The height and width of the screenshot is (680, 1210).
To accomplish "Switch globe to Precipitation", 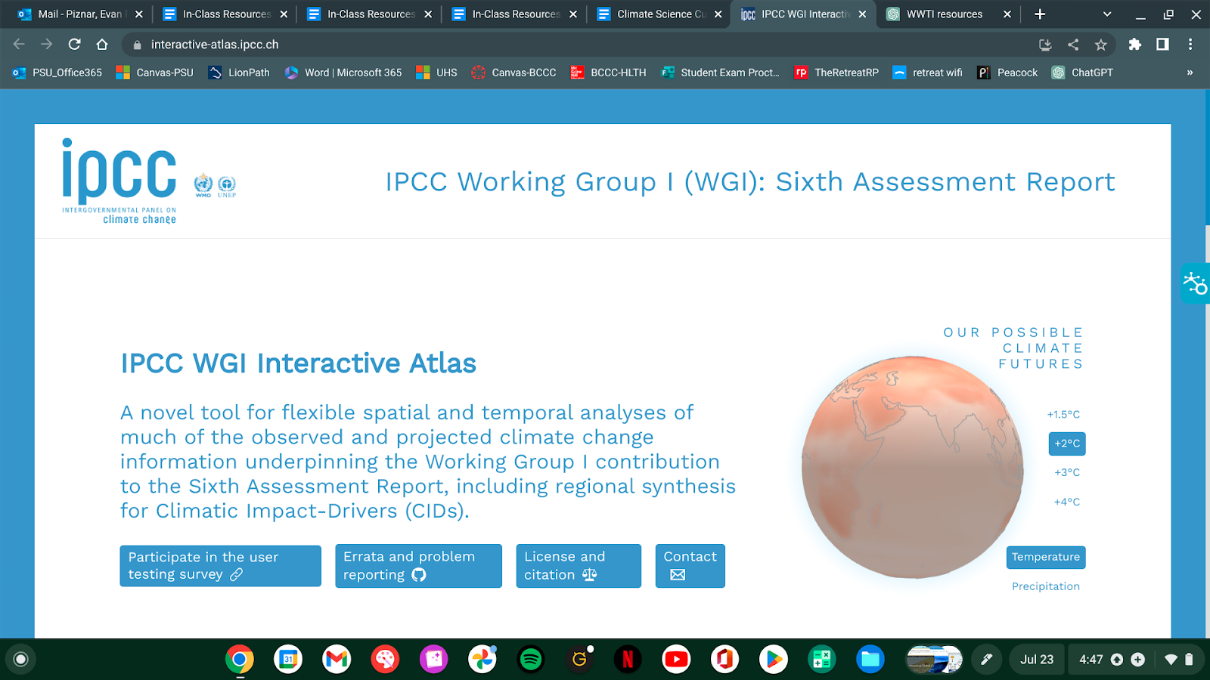I will [x=1046, y=586].
